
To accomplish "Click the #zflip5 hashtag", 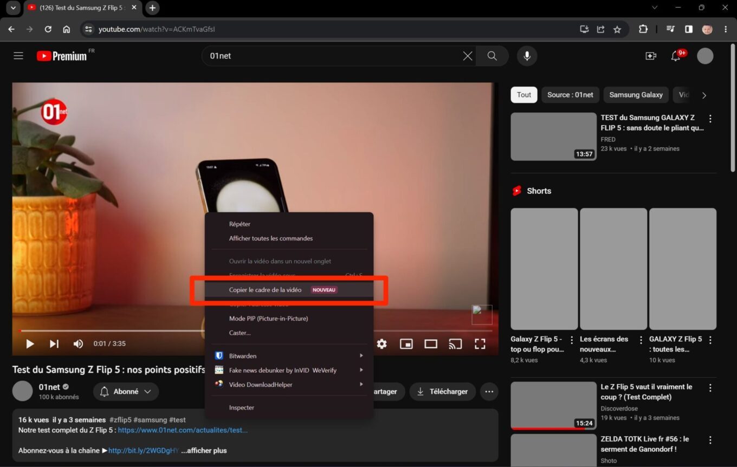I will pos(121,420).
